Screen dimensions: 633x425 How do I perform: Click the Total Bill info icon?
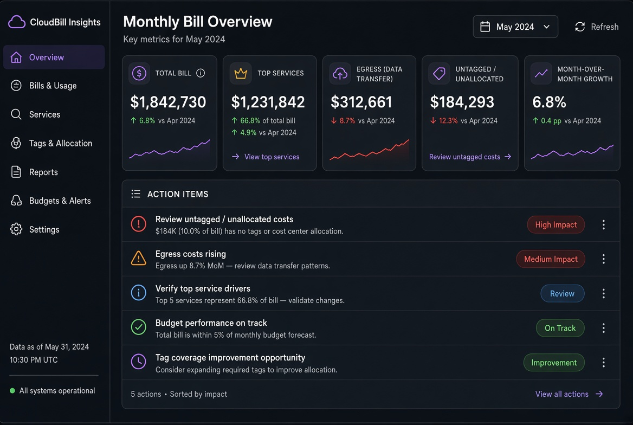coord(200,73)
